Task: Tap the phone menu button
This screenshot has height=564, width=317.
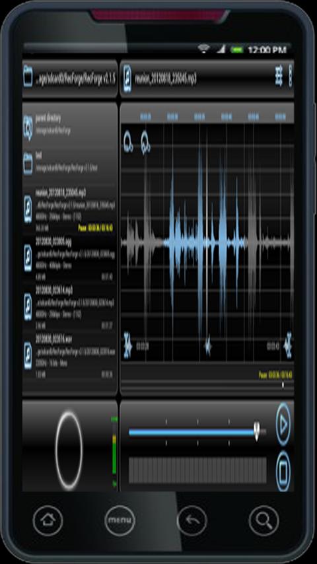Action: pos(120,520)
